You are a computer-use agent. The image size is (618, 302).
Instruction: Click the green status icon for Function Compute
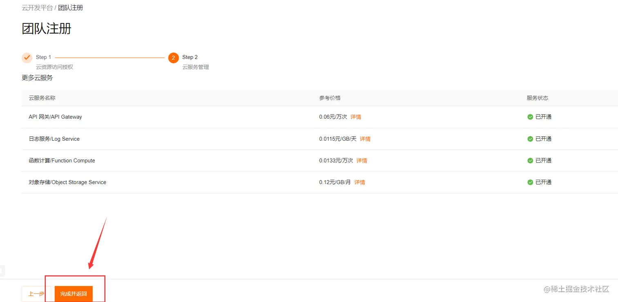(x=530, y=160)
